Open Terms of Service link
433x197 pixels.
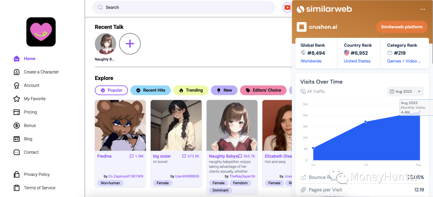coord(39,188)
